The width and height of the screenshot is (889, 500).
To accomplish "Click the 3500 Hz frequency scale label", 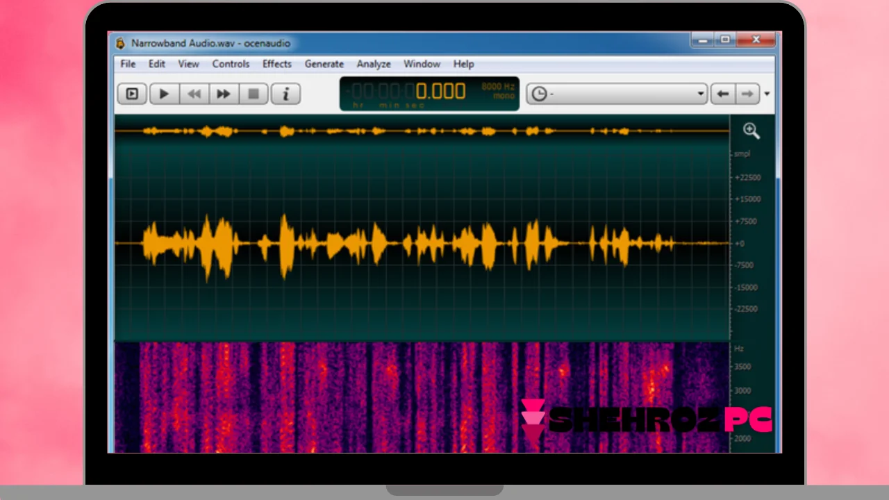I will (742, 366).
